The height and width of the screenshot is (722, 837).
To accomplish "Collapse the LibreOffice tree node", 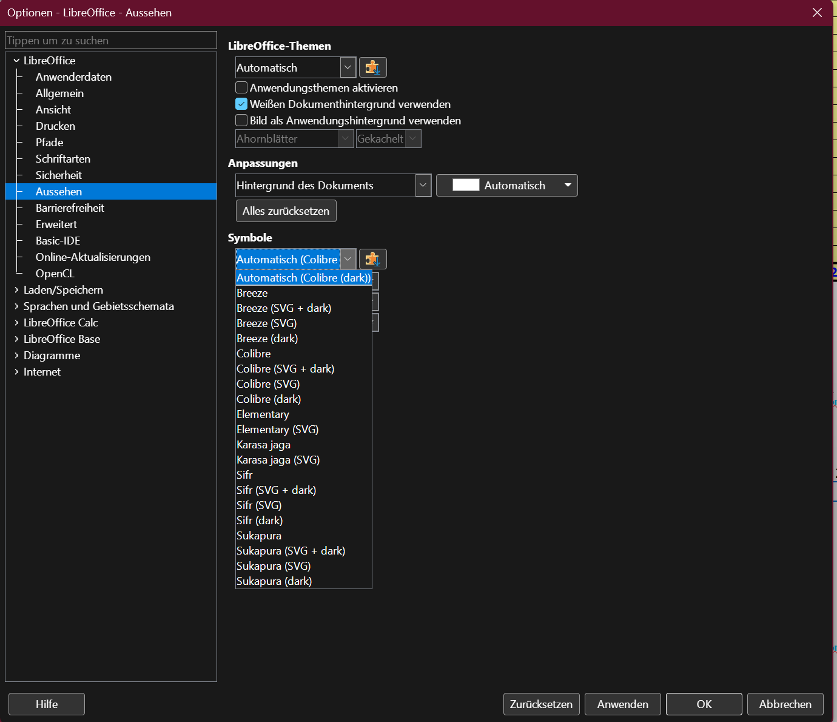I will [16, 61].
